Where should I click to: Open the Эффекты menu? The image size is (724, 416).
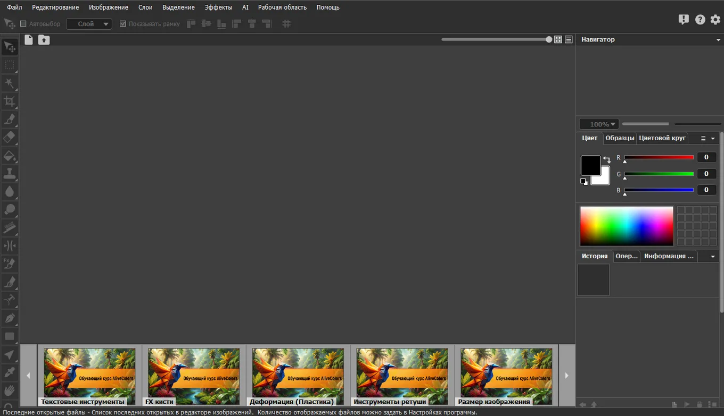tap(218, 7)
